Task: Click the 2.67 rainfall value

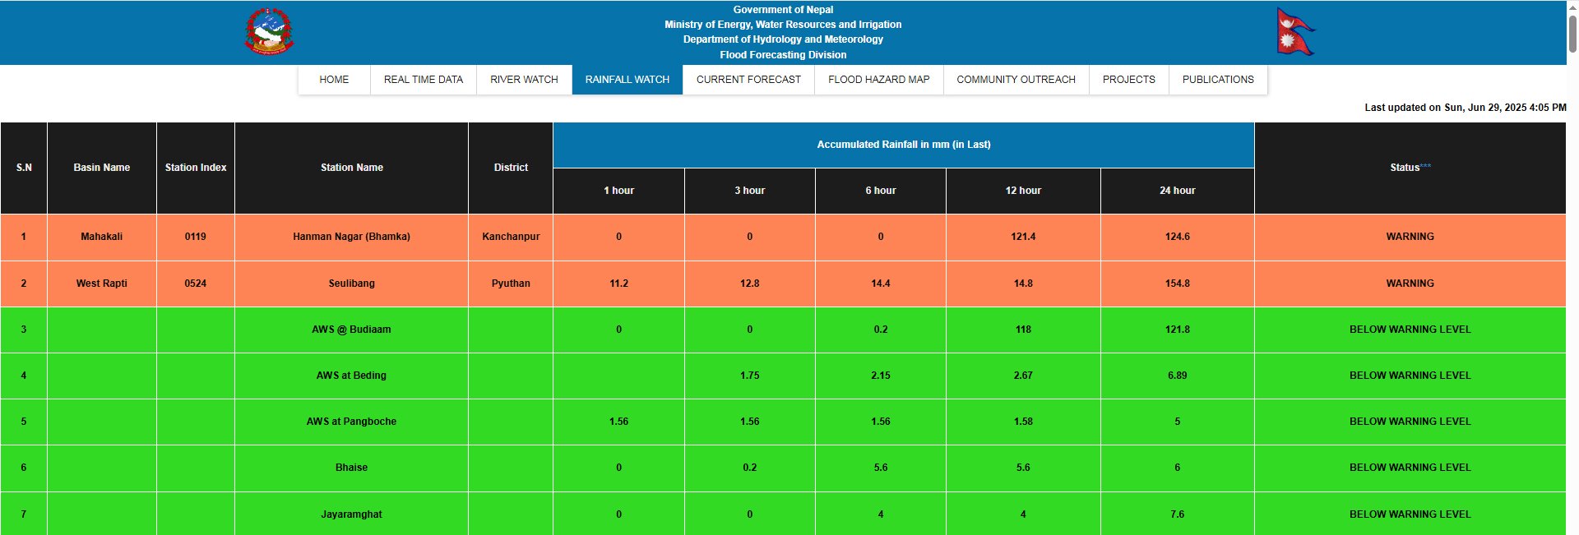Action: pos(1023,376)
